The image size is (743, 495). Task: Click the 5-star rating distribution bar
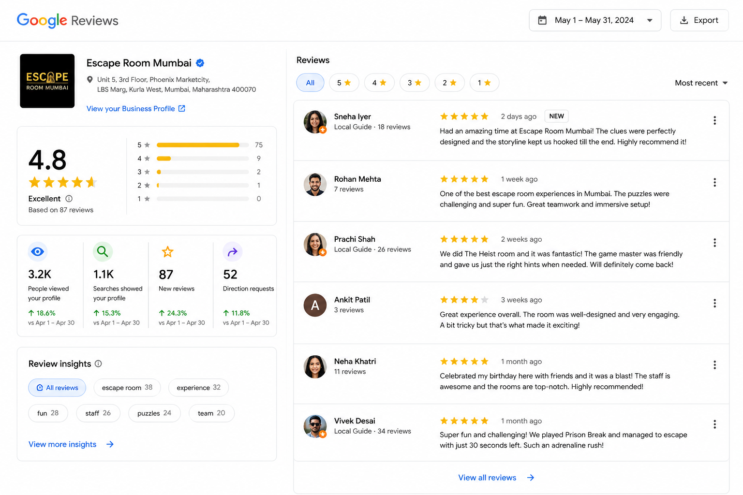click(x=203, y=145)
